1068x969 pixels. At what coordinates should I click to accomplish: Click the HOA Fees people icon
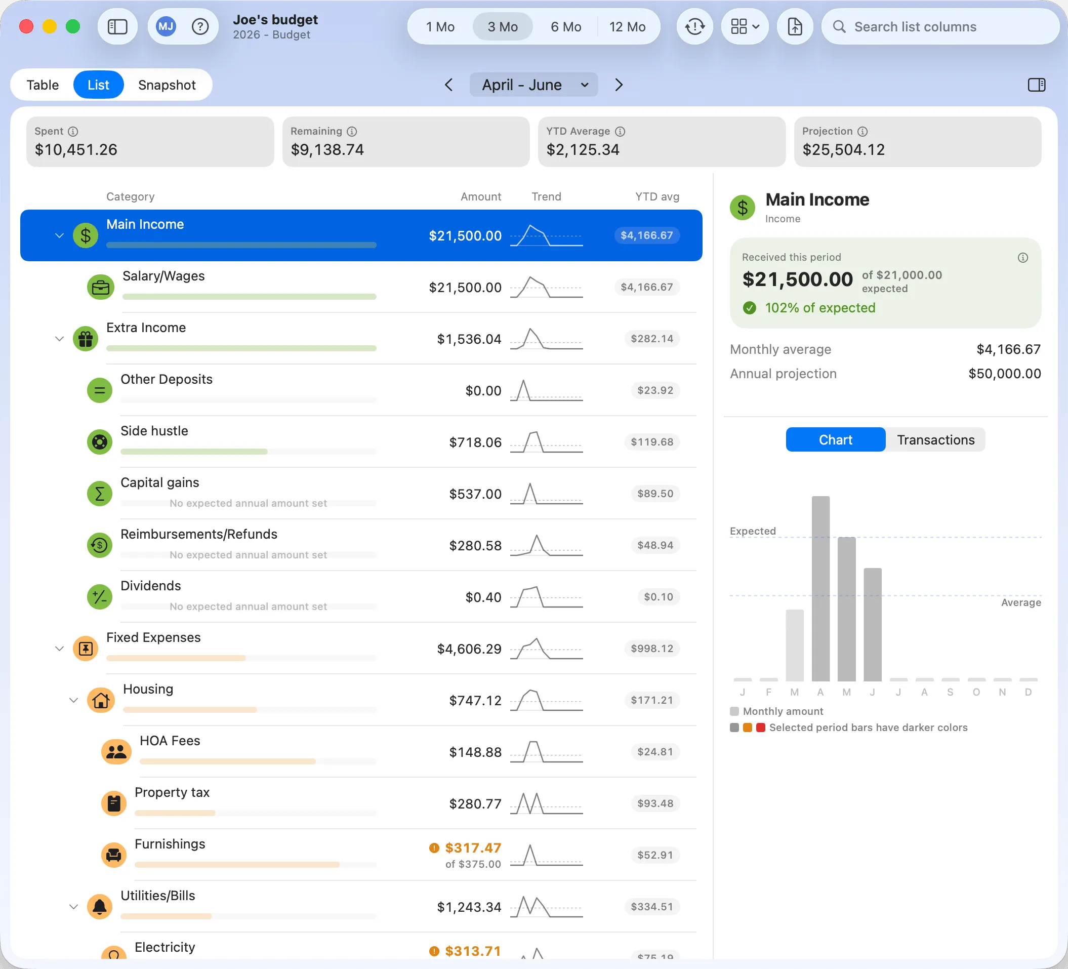(x=116, y=752)
